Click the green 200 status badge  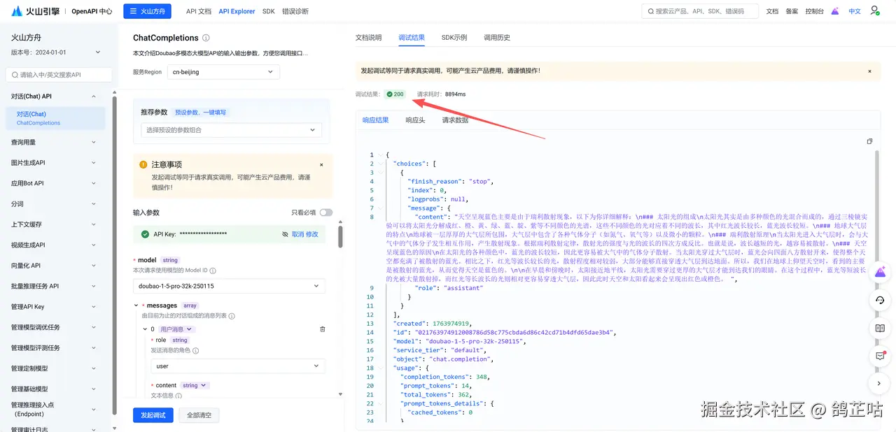(x=395, y=94)
